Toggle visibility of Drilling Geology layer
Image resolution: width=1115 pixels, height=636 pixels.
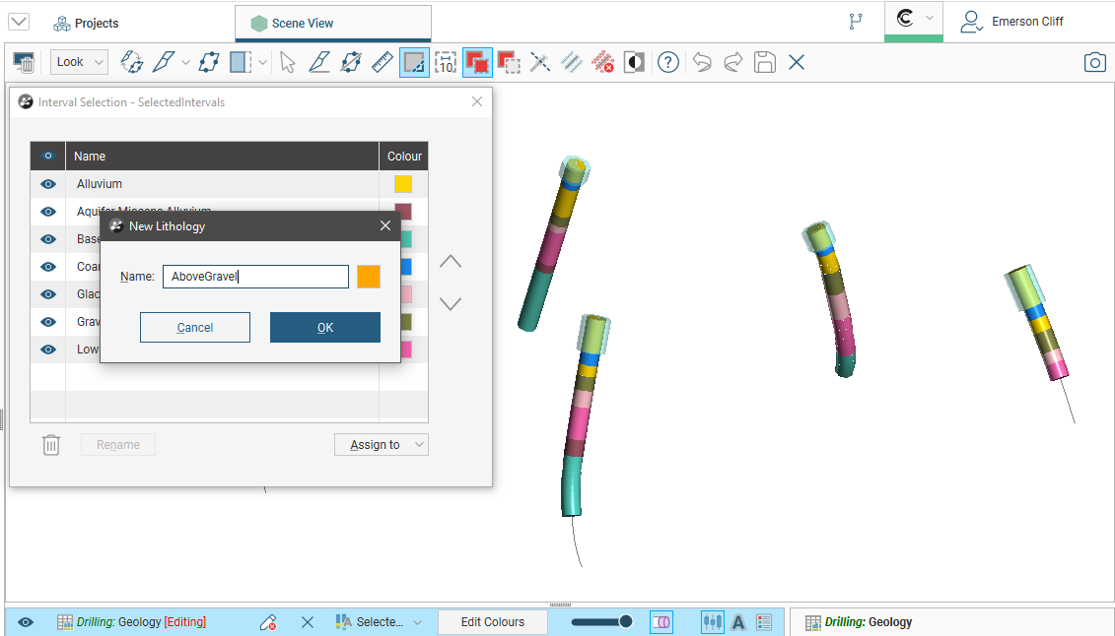click(26, 622)
